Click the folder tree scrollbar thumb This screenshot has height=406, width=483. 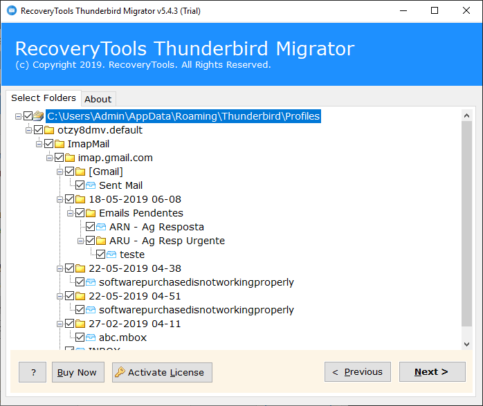click(x=466, y=223)
